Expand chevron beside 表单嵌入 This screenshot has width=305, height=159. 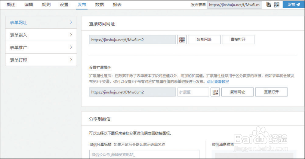point(71,35)
